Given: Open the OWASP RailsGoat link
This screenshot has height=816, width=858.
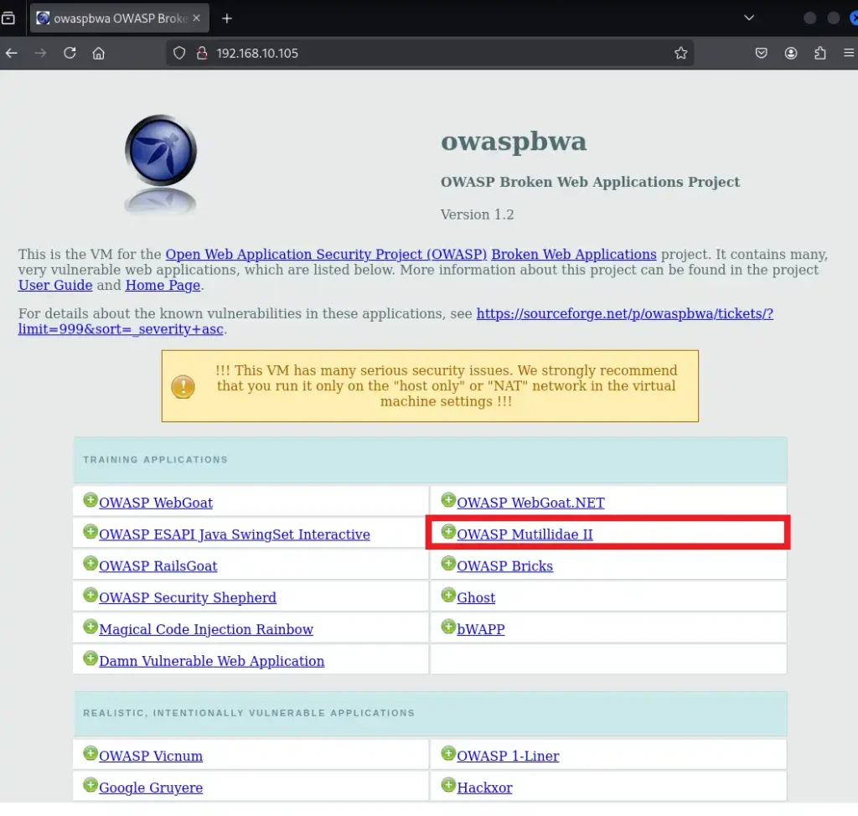Looking at the screenshot, I should (158, 566).
